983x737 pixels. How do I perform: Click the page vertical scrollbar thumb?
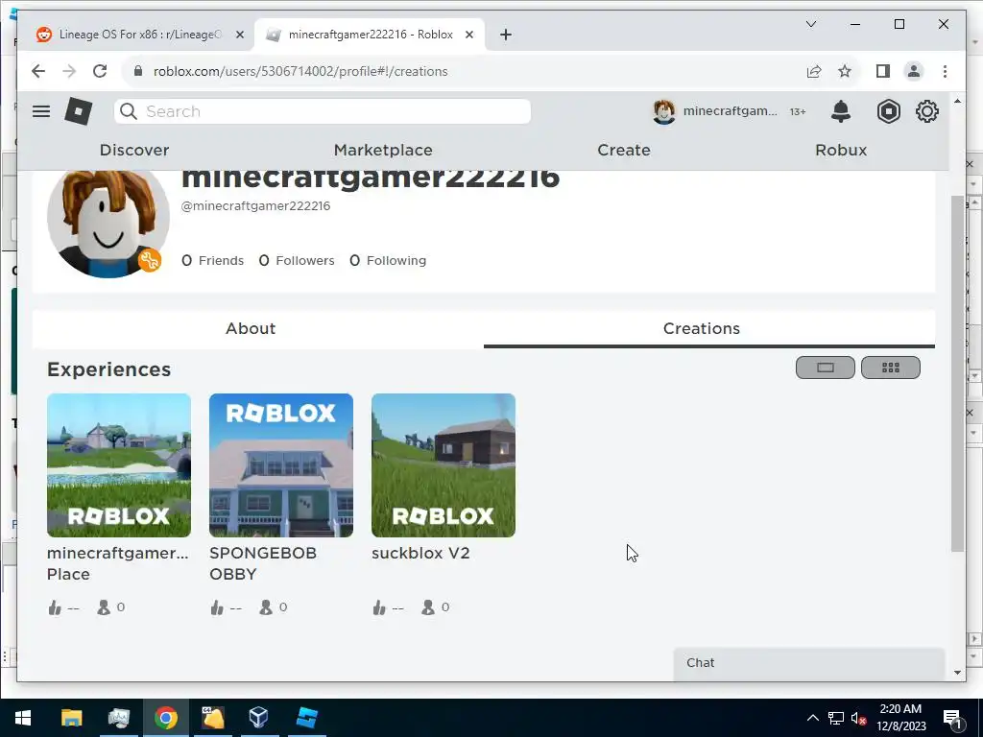(x=957, y=373)
